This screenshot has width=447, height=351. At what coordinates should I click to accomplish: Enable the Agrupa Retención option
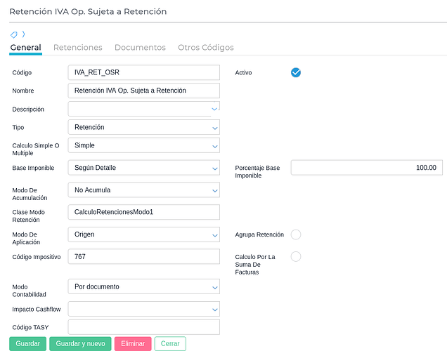point(296,234)
